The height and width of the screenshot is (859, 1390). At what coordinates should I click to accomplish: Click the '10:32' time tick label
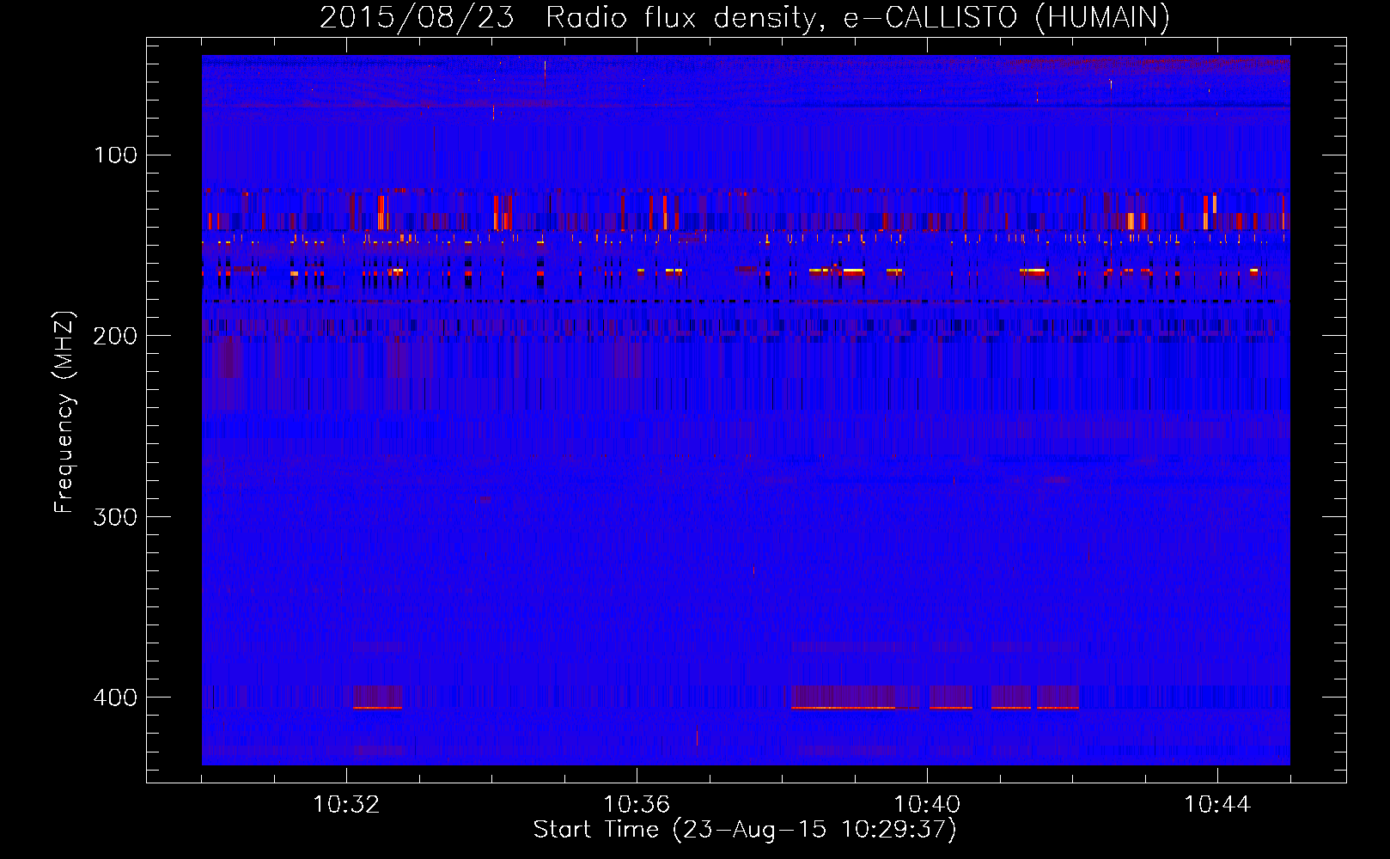(346, 805)
